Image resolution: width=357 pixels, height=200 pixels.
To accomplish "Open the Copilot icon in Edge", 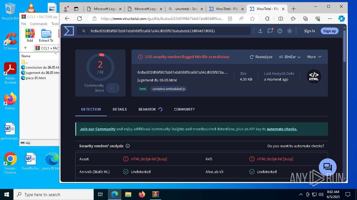I will pos(341,19).
